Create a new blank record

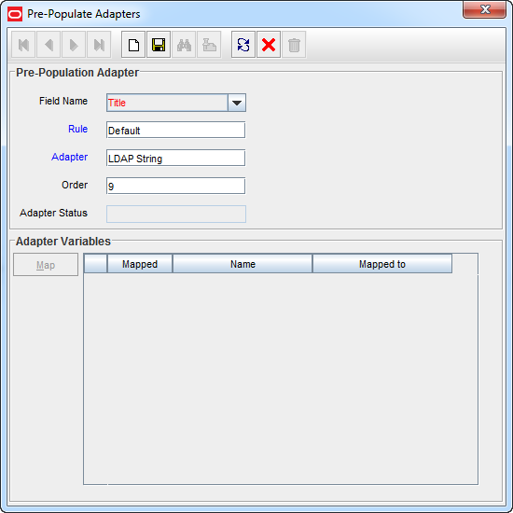pos(133,45)
